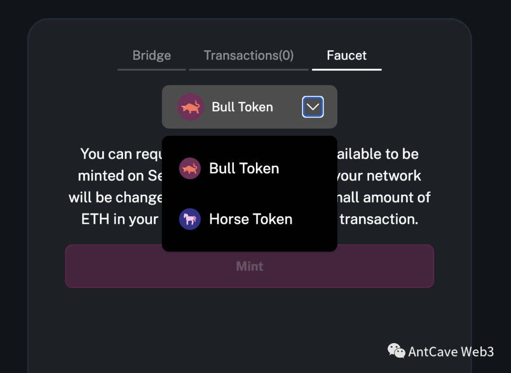Click the "small amount of" text fragment

384,197
